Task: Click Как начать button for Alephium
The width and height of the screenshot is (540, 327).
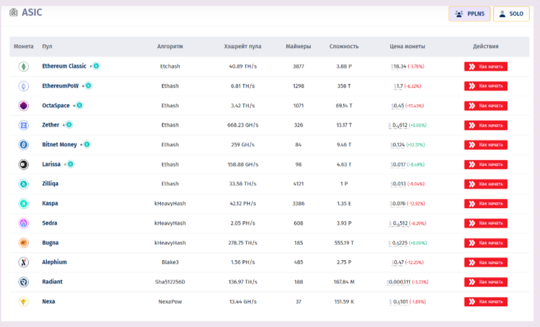Action: tap(485, 263)
